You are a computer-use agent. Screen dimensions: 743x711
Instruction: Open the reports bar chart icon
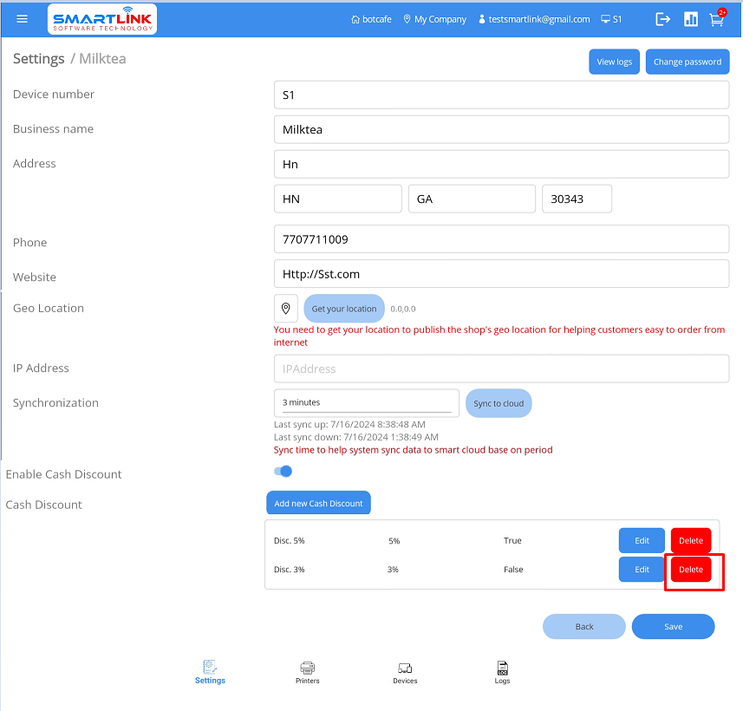[x=691, y=19]
